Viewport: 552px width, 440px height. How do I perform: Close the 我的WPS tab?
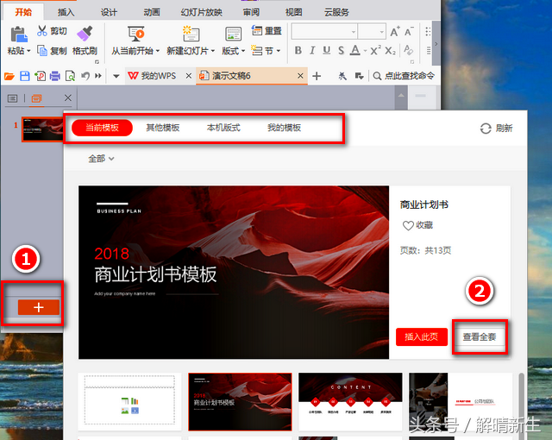coord(189,76)
